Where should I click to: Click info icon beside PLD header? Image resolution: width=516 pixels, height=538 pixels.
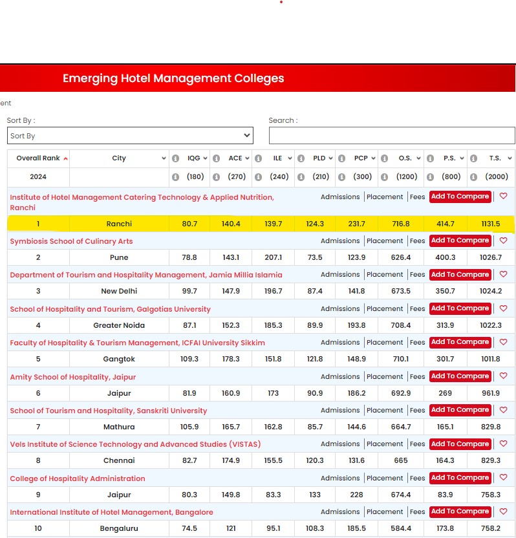(x=301, y=158)
